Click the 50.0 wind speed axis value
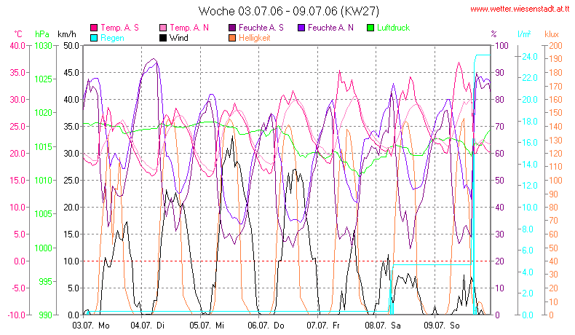 (71, 45)
